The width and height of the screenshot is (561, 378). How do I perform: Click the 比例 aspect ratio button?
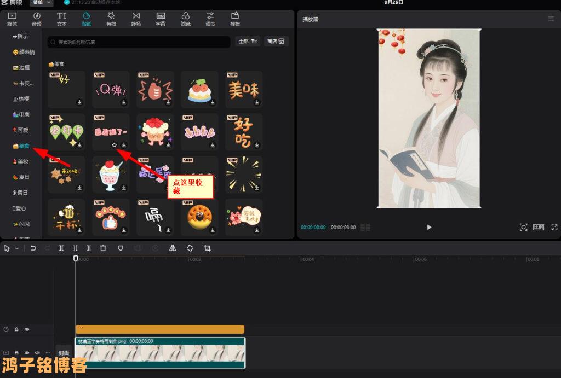tap(539, 227)
